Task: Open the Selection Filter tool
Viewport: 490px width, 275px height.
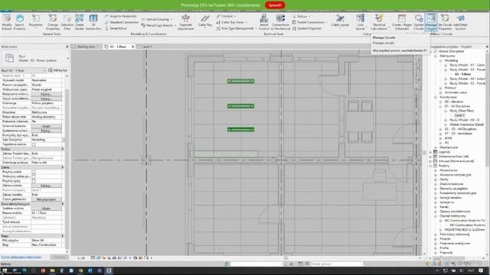Action: (x=67, y=22)
